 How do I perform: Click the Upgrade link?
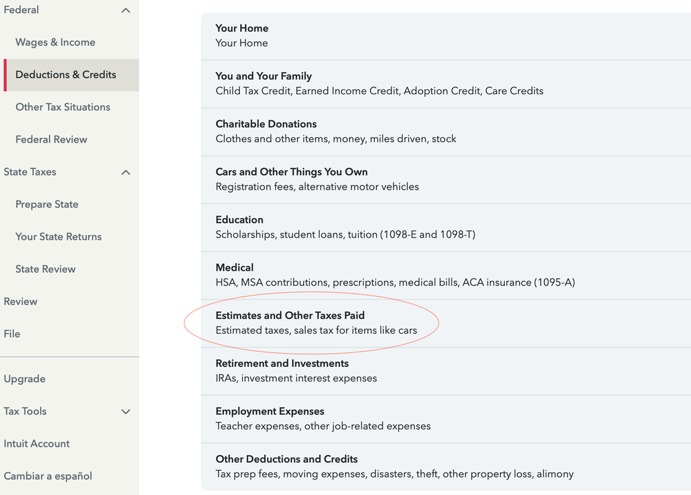point(24,379)
